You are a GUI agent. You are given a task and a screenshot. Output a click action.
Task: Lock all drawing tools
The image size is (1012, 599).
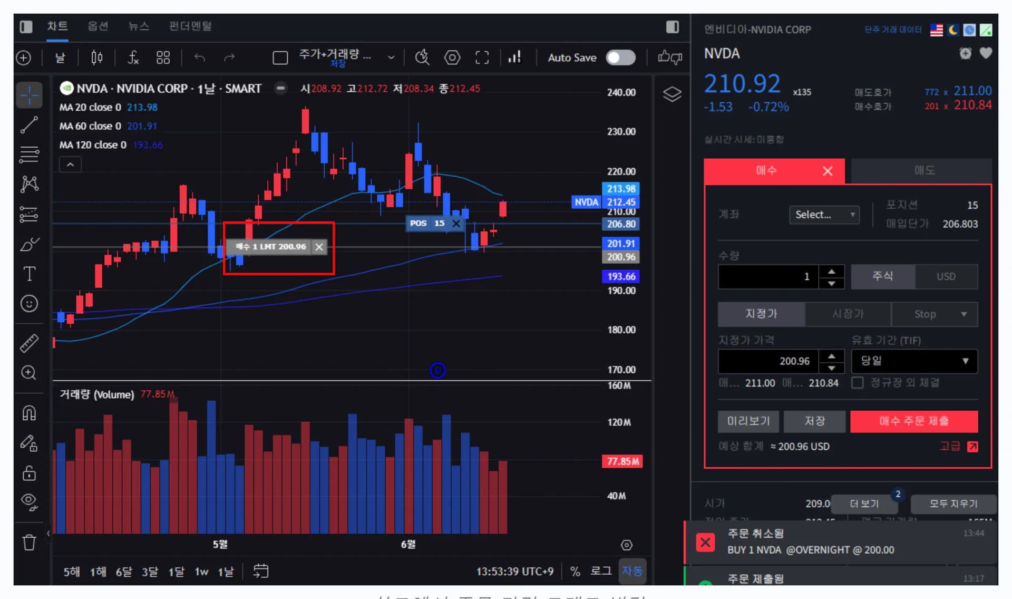tap(30, 473)
